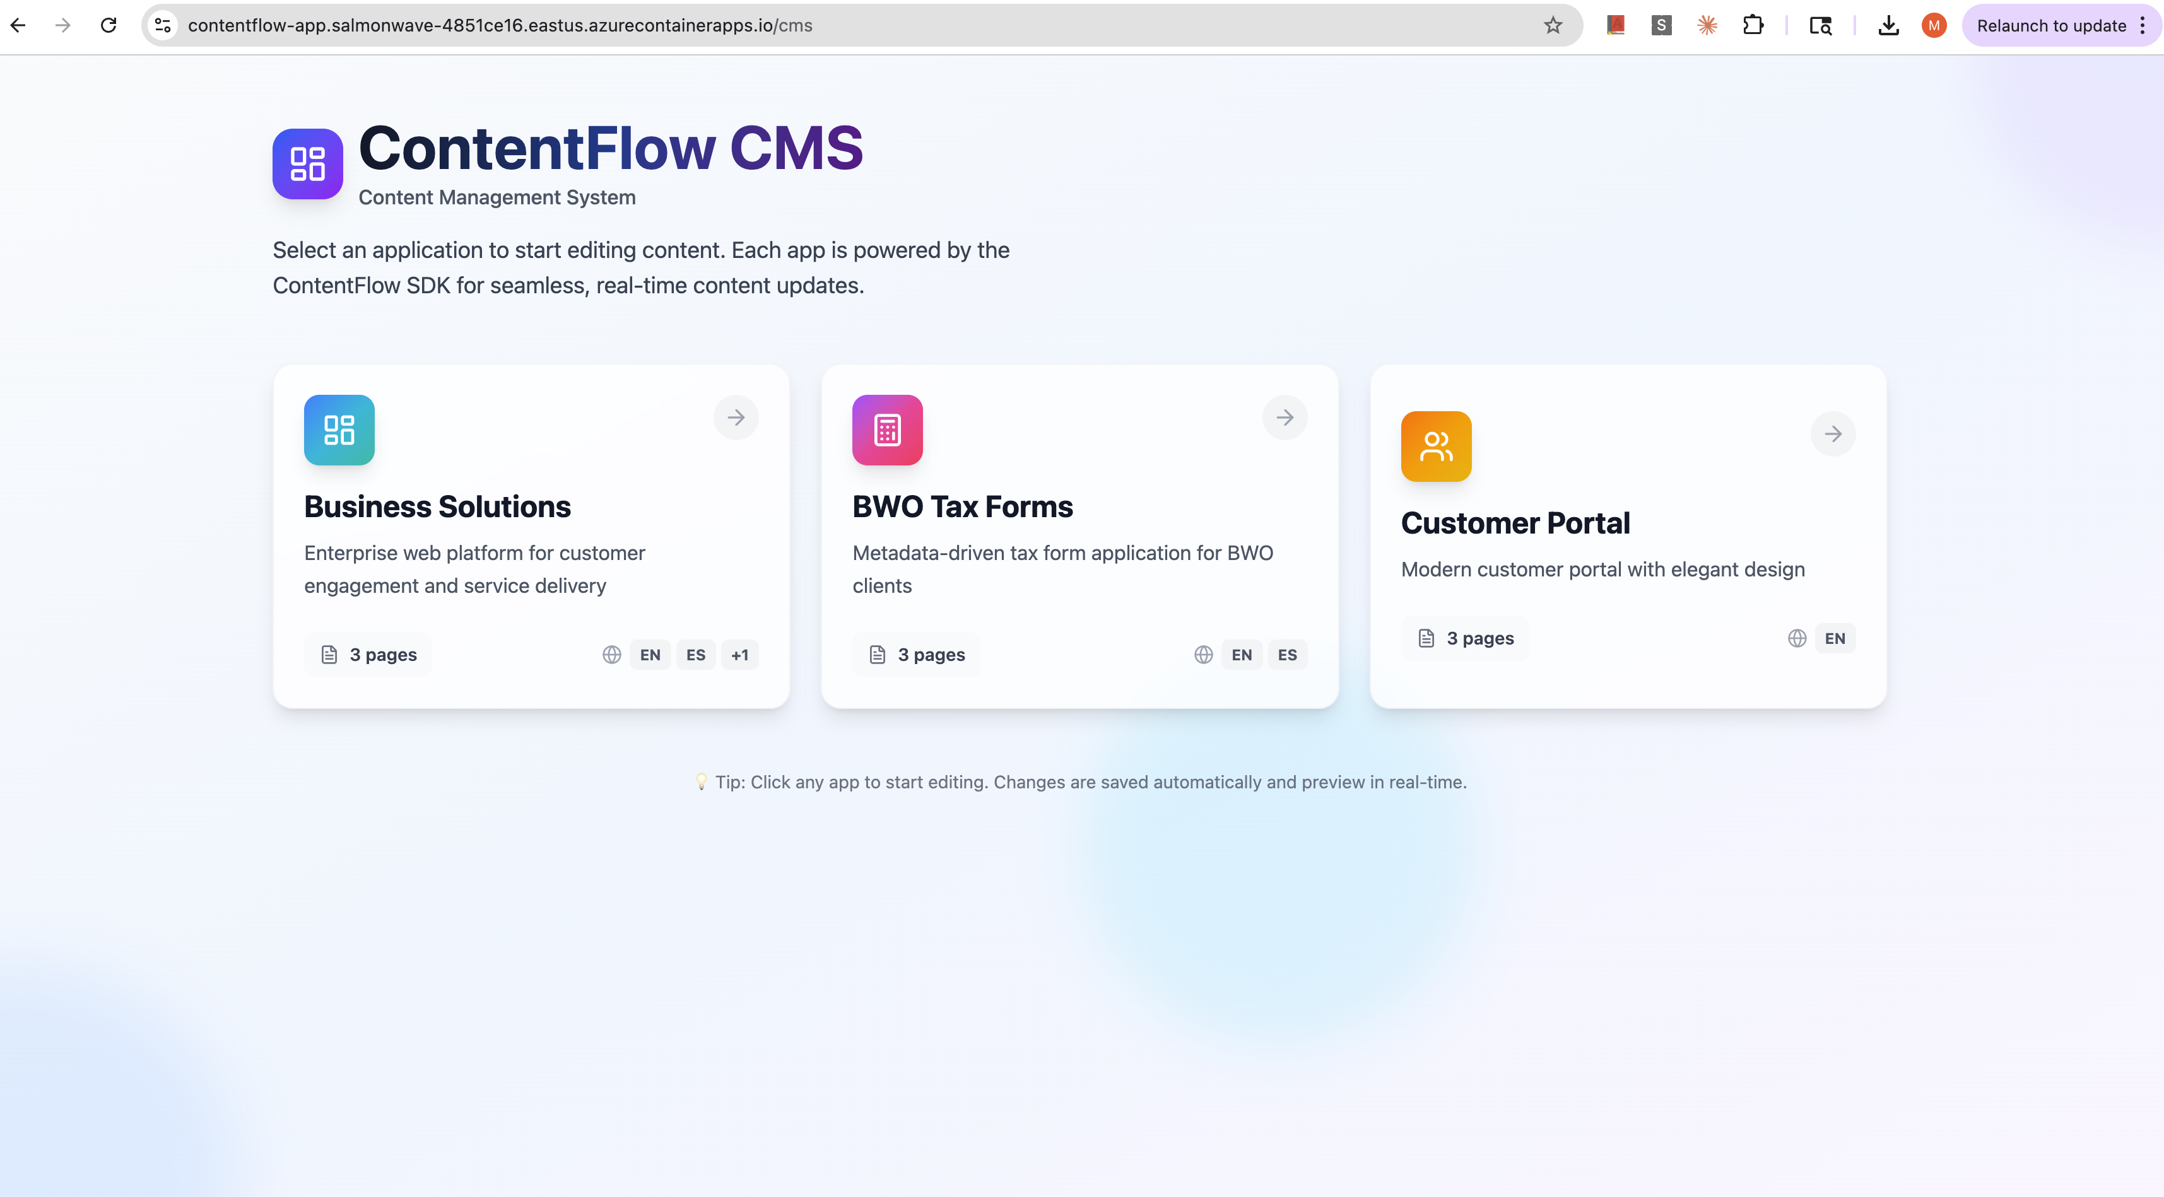Click the document icon in Customer Portal pages badge
Viewport: 2164px width, 1197px height.
click(1426, 638)
